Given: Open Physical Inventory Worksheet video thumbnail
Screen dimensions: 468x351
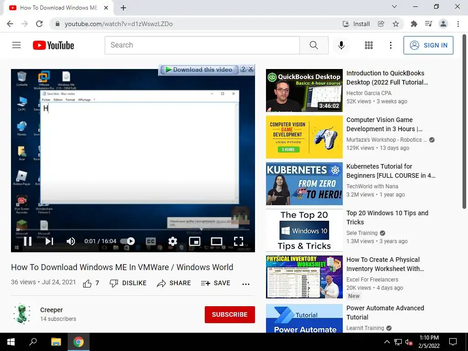Looking at the screenshot, I should (x=304, y=277).
